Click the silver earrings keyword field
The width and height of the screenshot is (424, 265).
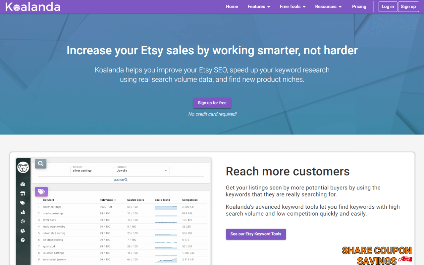click(x=92, y=170)
